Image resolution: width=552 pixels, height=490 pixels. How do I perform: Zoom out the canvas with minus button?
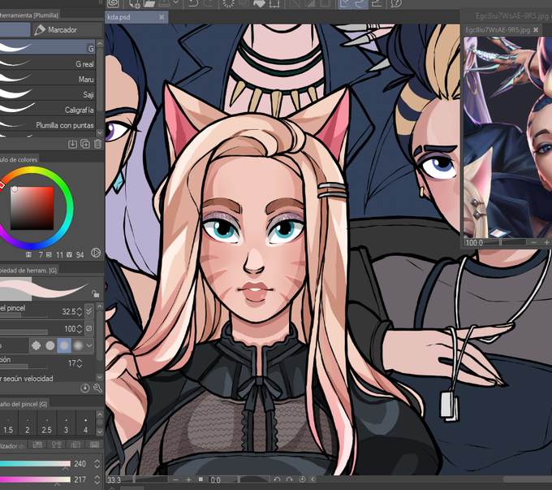175,479
